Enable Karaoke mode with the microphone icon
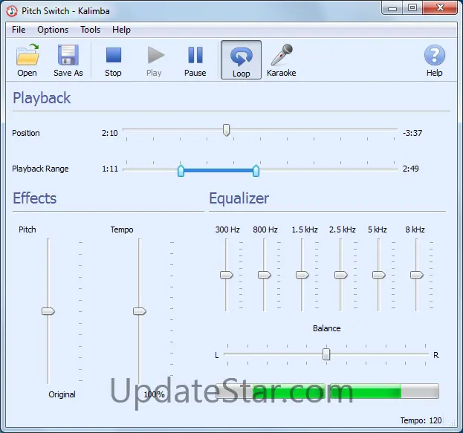The width and height of the screenshot is (463, 433). 282,55
